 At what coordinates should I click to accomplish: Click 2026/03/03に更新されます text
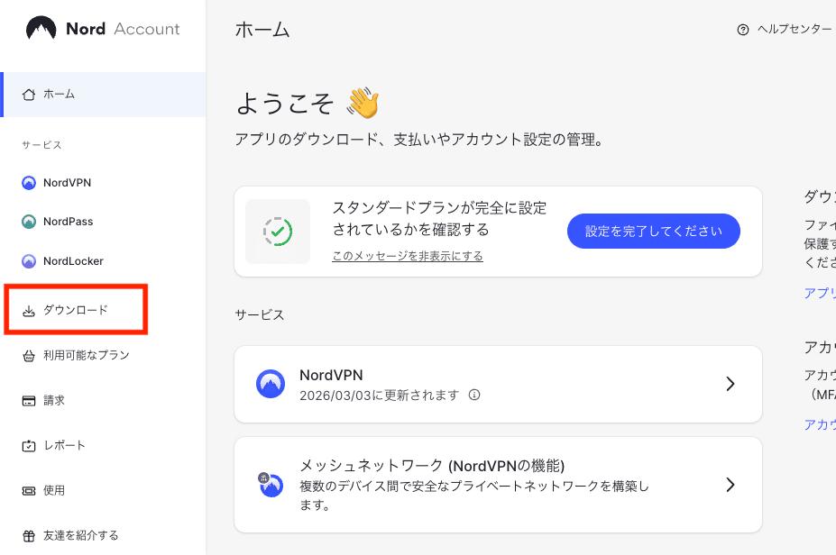[380, 396]
